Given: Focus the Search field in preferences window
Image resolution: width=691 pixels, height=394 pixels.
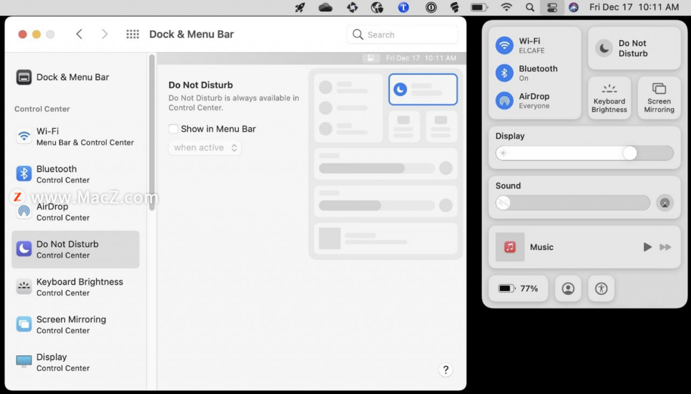Looking at the screenshot, I should (x=402, y=35).
